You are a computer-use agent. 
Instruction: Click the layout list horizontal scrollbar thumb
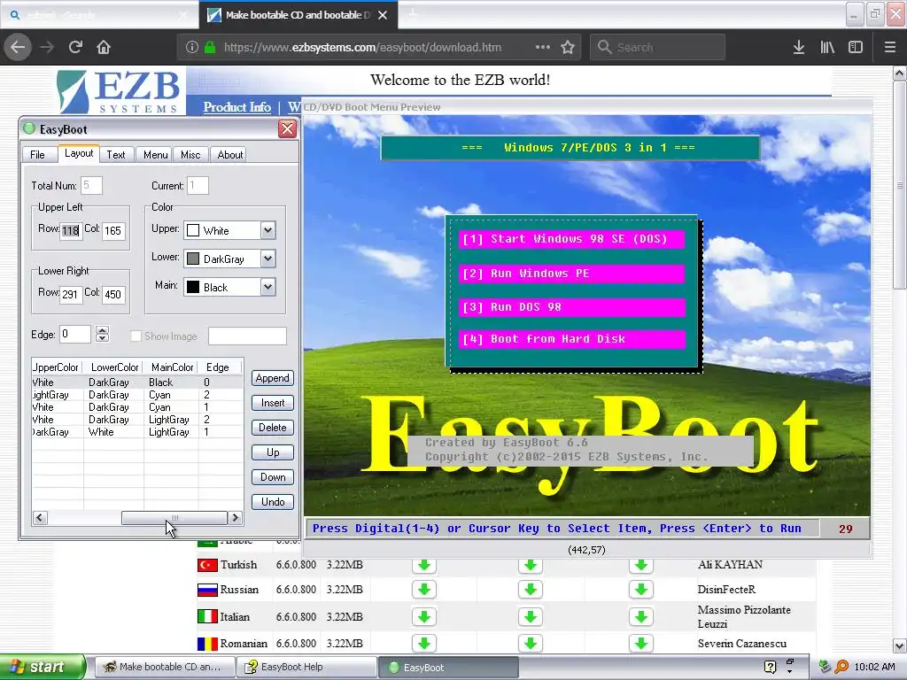tap(174, 517)
